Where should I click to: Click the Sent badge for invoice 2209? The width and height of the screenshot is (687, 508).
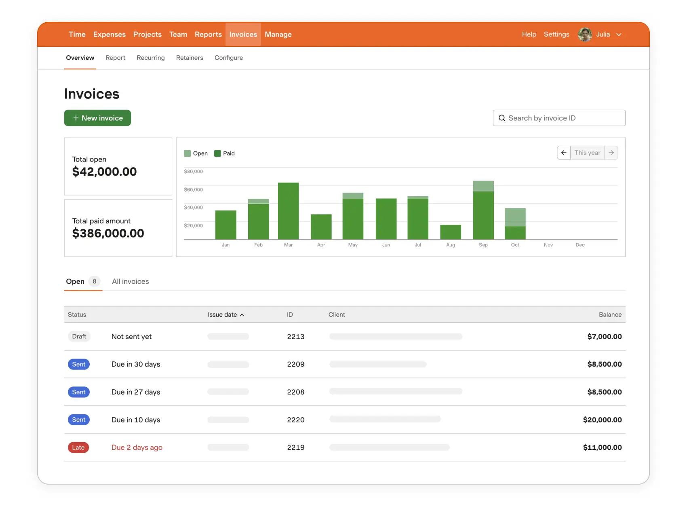(79, 364)
